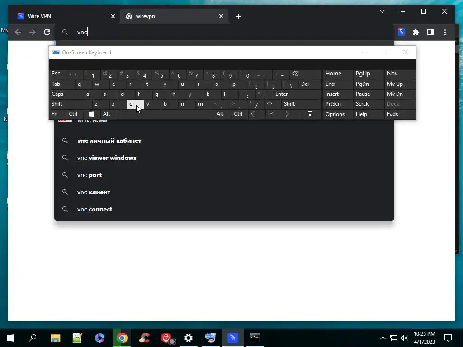This screenshot has height=347, width=463.
Task: Click the browser back arrow
Action: [x=18, y=32]
